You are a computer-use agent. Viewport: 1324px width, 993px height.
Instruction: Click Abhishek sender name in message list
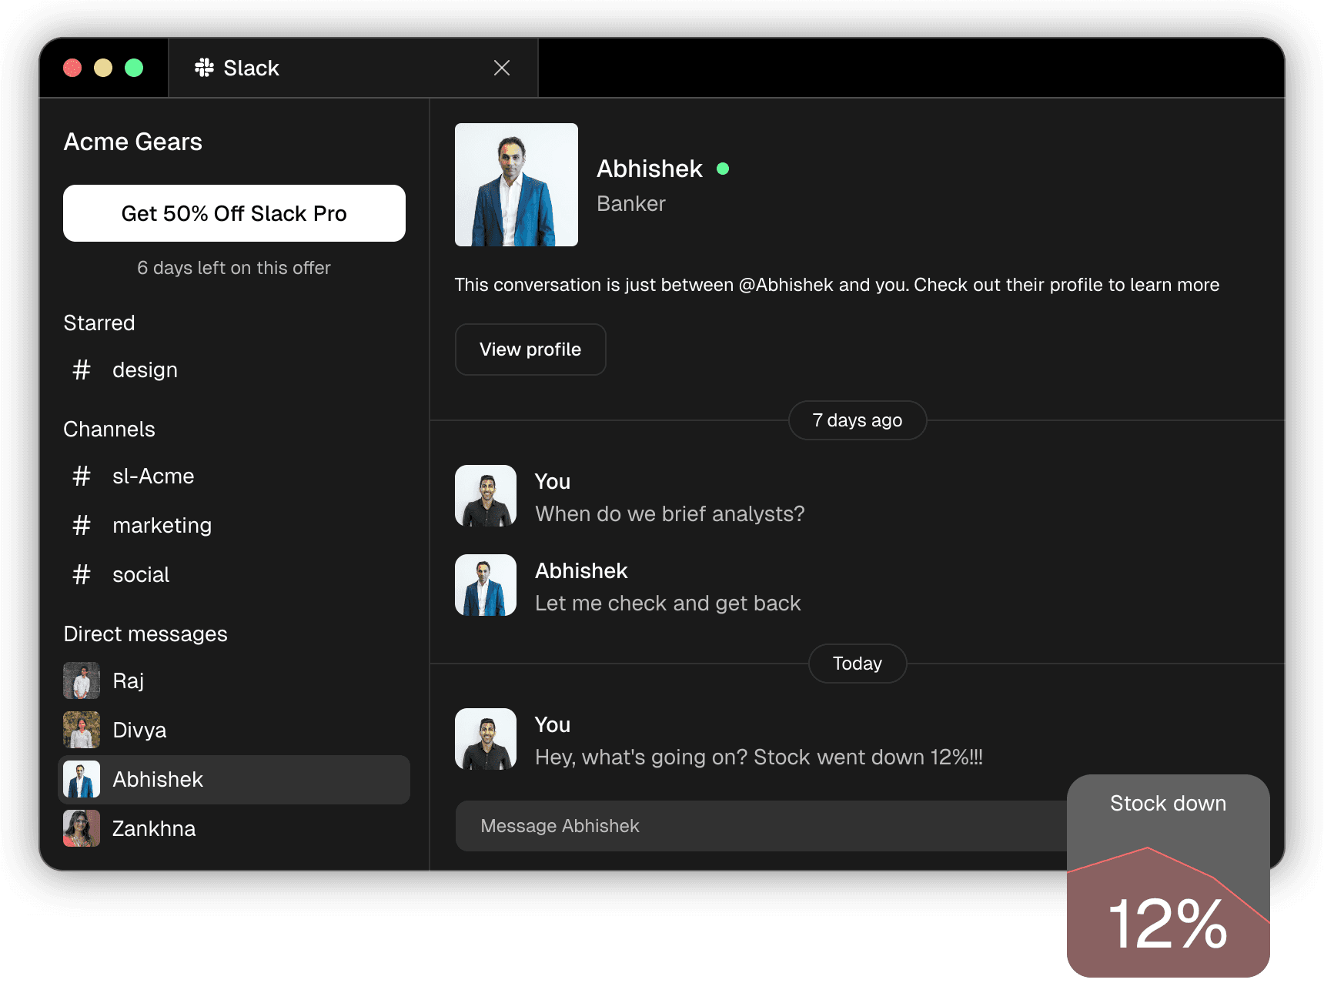581,570
